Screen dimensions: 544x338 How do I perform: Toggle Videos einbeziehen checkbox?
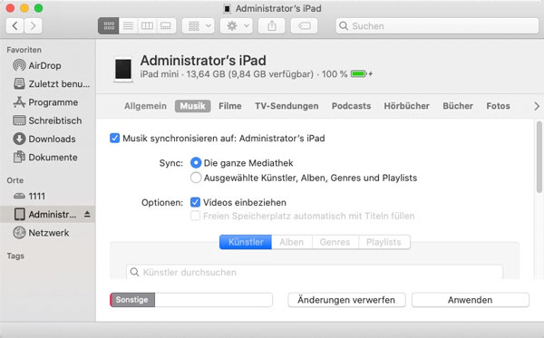[195, 202]
